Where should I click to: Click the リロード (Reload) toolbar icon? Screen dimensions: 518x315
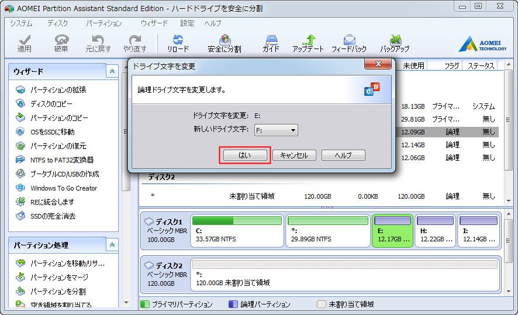(178, 44)
